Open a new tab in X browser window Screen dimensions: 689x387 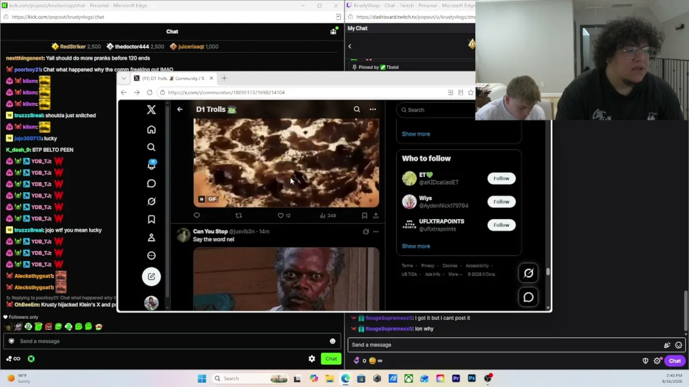coord(224,78)
